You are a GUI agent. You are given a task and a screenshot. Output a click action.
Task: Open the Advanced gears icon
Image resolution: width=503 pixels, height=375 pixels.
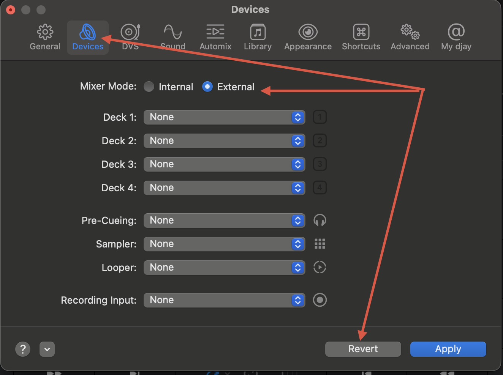click(410, 33)
